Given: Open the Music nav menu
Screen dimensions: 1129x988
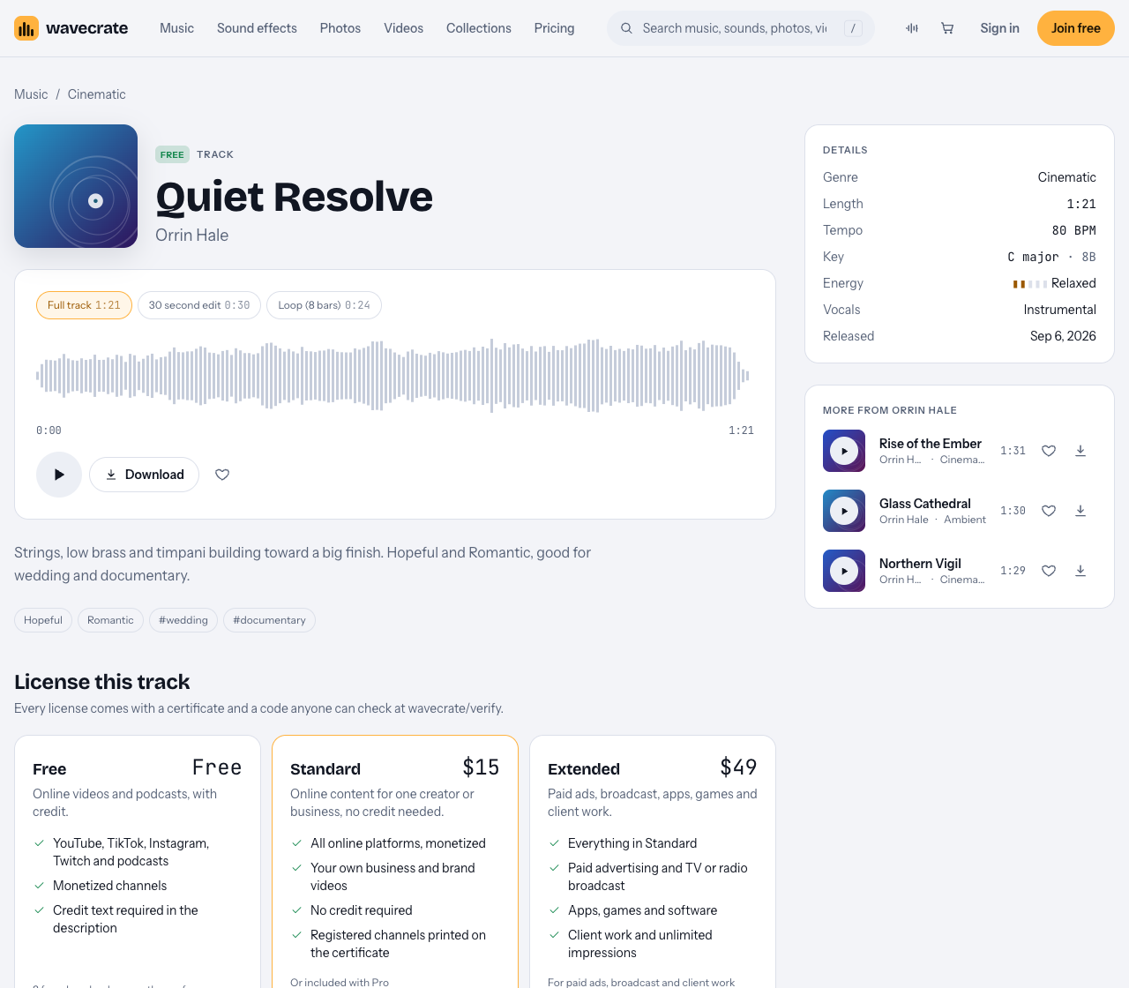Looking at the screenshot, I should pyautogui.click(x=176, y=28).
